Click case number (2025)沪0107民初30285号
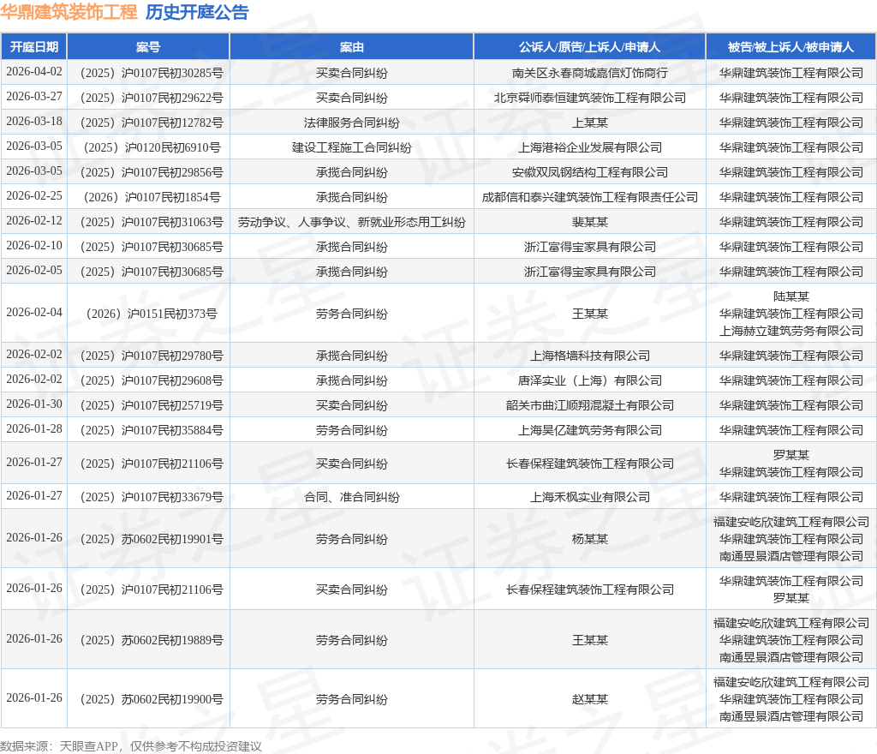This screenshot has height=754, width=877. tap(148, 73)
